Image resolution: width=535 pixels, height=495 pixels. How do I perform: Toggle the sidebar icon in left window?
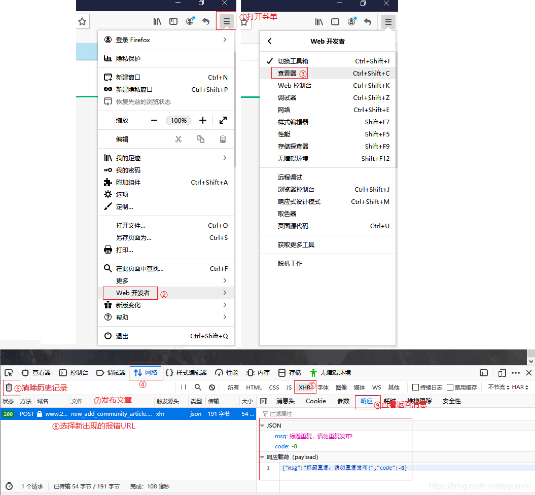173,21
